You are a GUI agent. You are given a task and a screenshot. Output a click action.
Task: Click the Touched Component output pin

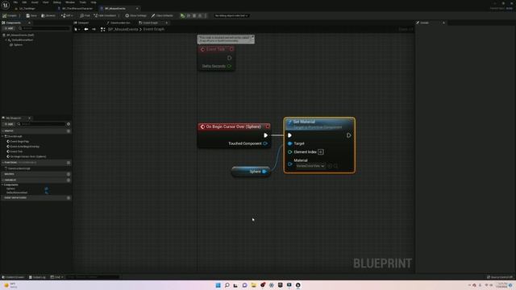(x=265, y=143)
